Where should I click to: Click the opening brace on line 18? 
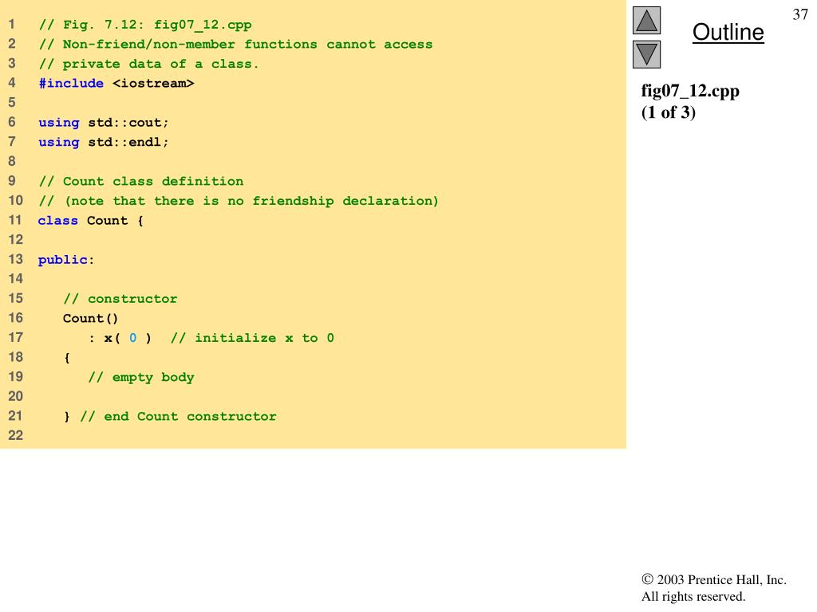[x=67, y=358]
